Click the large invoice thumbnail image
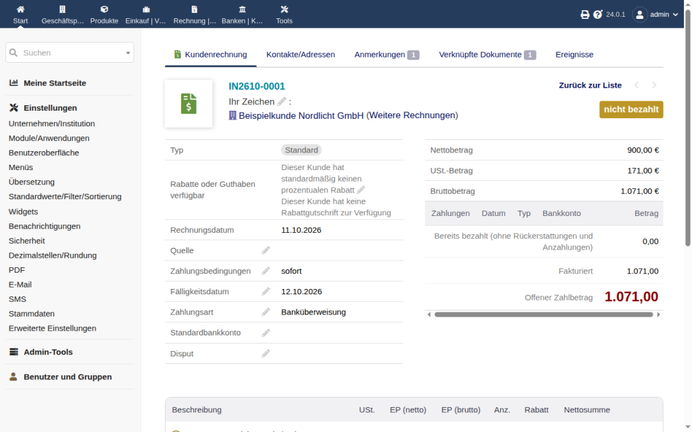 pyautogui.click(x=189, y=103)
